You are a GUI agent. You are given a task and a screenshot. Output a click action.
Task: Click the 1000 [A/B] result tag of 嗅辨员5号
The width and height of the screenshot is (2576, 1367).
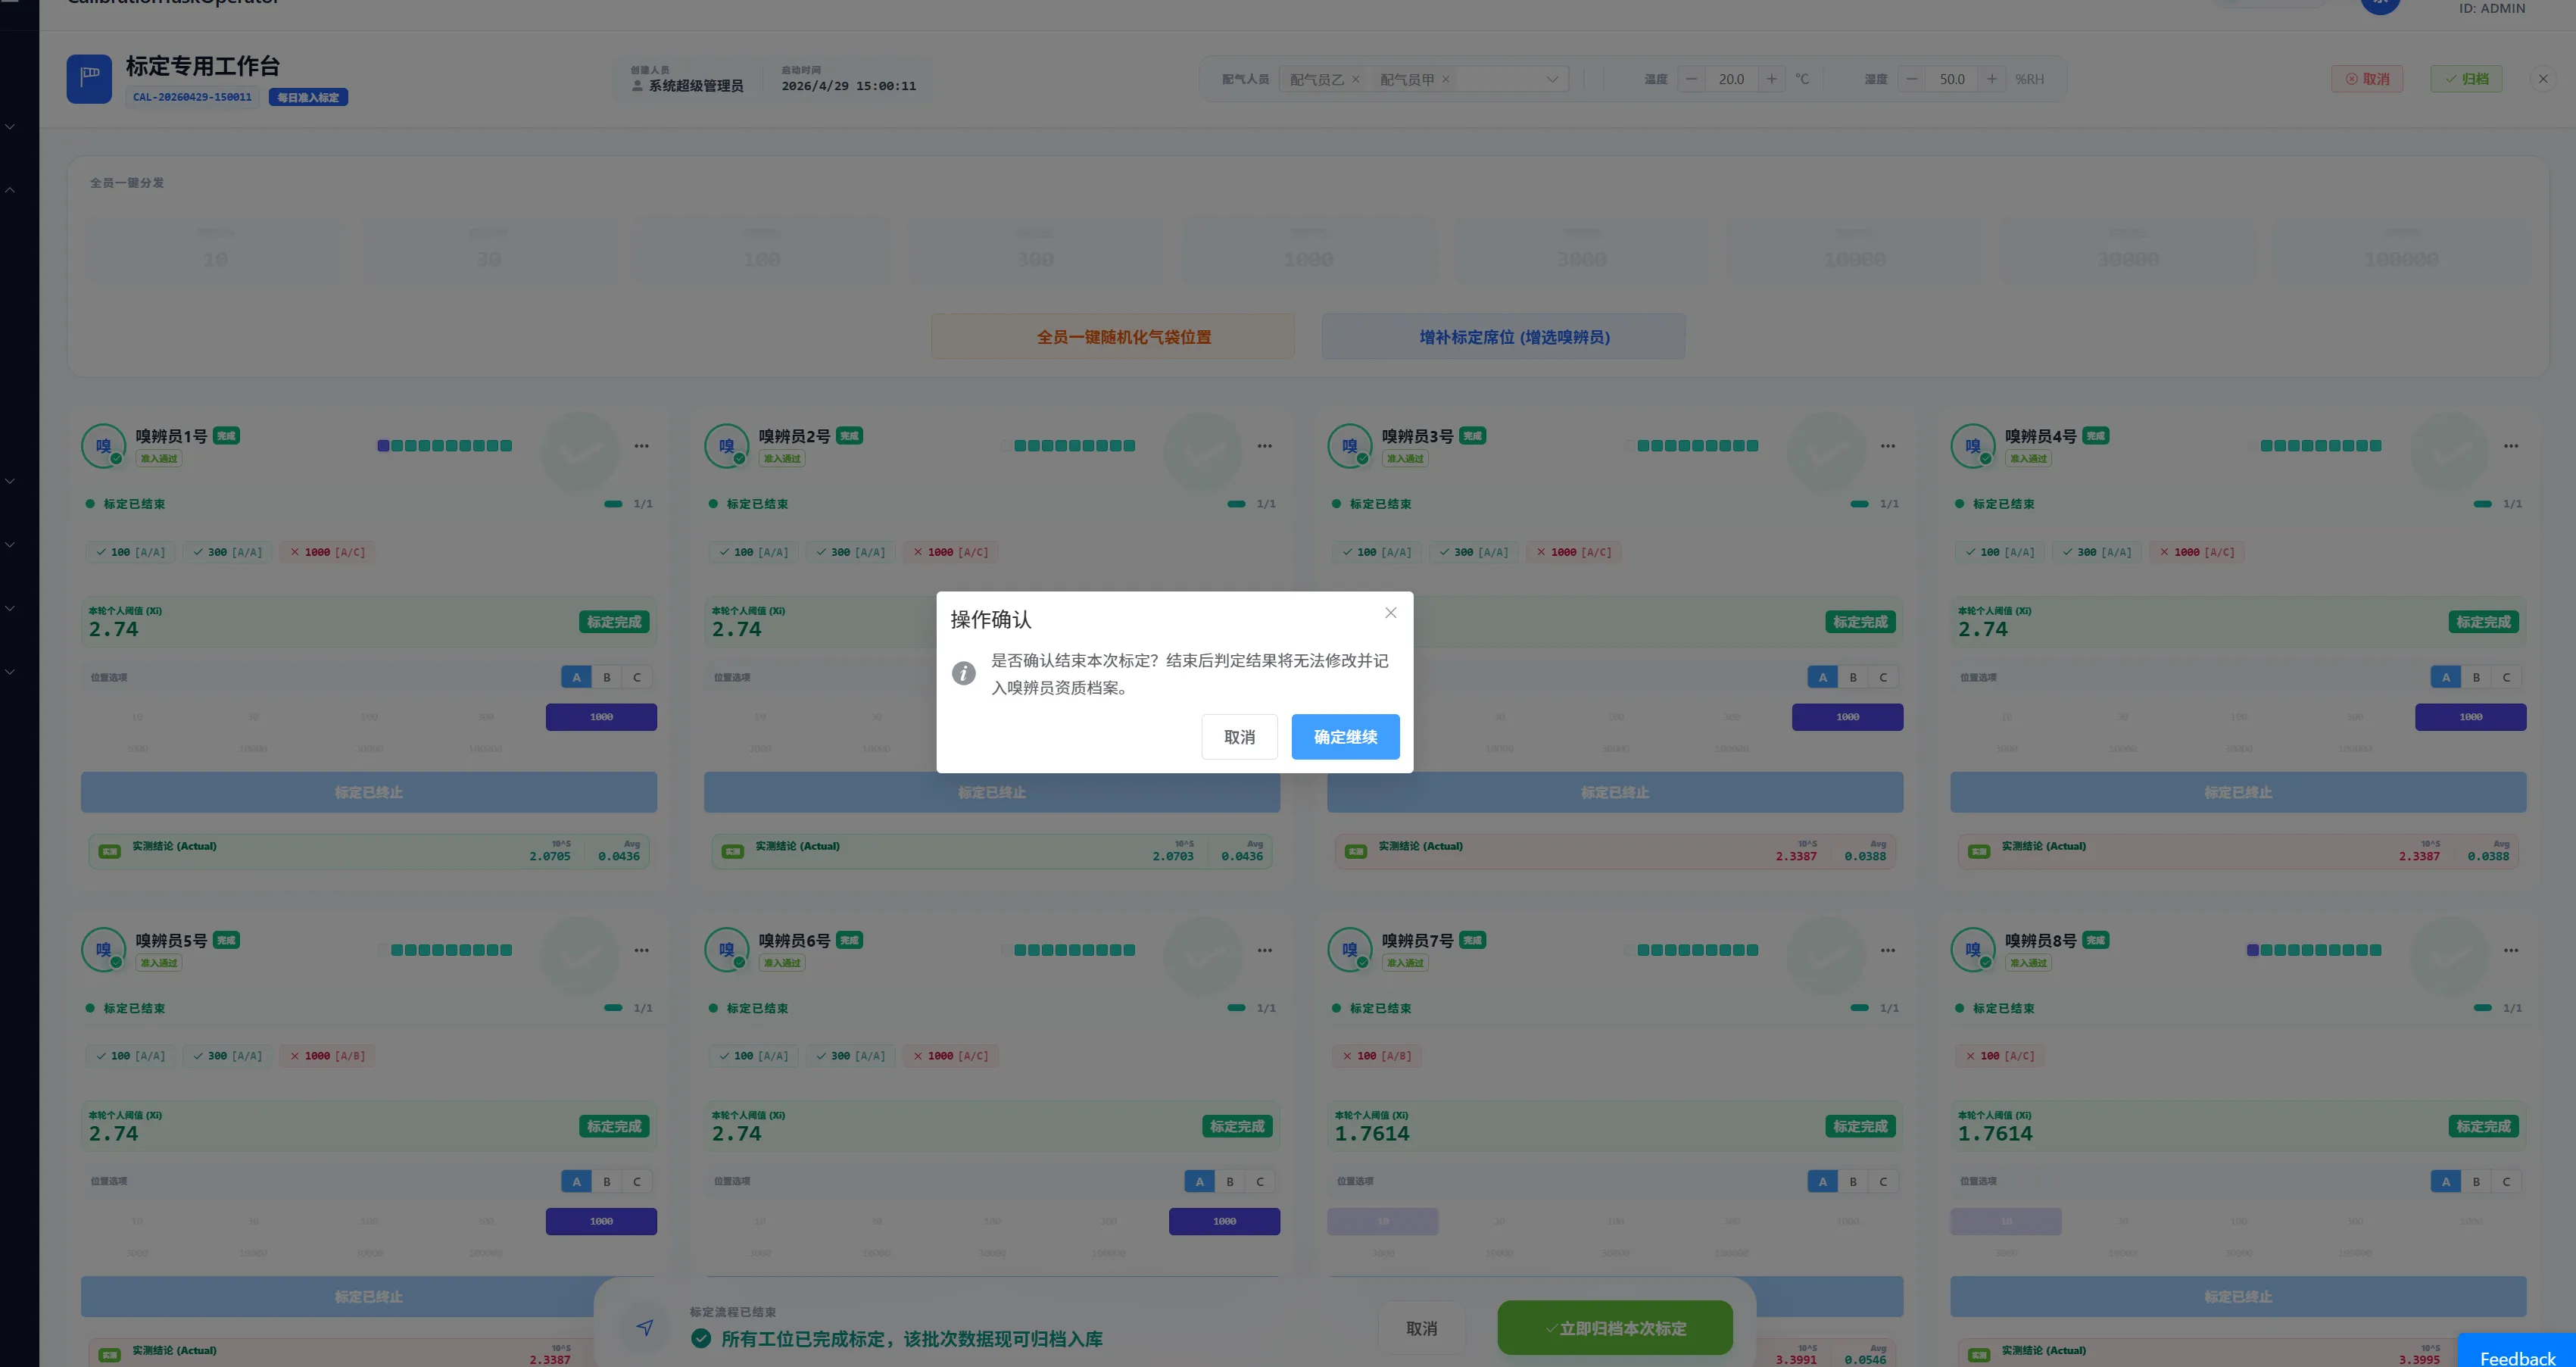327,1056
